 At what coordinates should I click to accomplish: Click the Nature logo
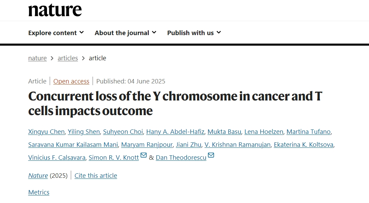tap(55, 10)
